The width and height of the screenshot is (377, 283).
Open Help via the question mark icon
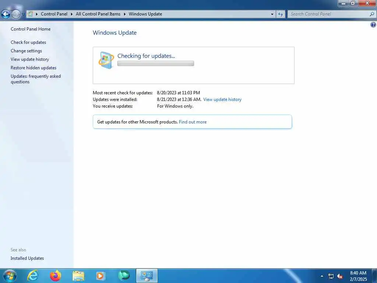pyautogui.click(x=373, y=25)
